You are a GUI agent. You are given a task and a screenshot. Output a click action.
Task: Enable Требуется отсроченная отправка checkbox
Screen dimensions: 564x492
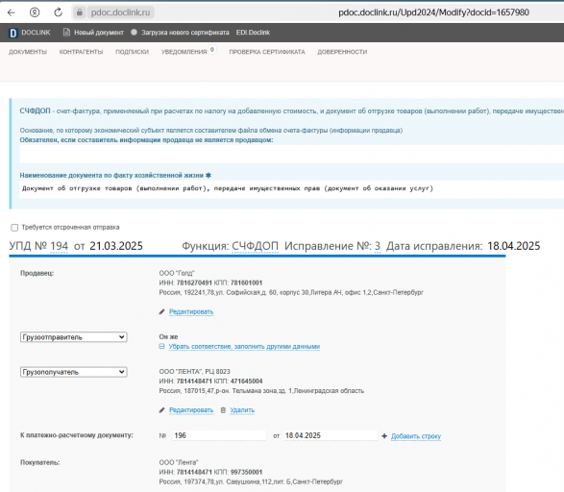(x=14, y=228)
